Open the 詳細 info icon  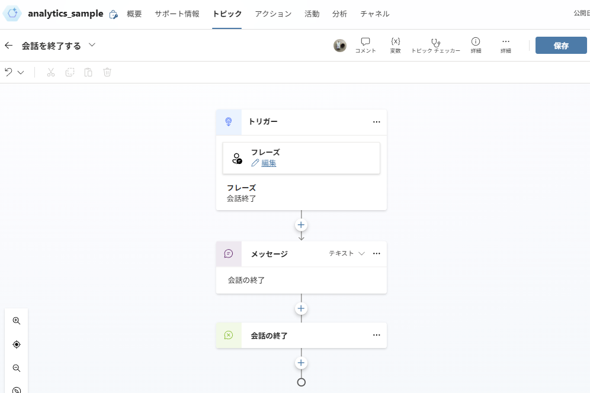pyautogui.click(x=476, y=46)
